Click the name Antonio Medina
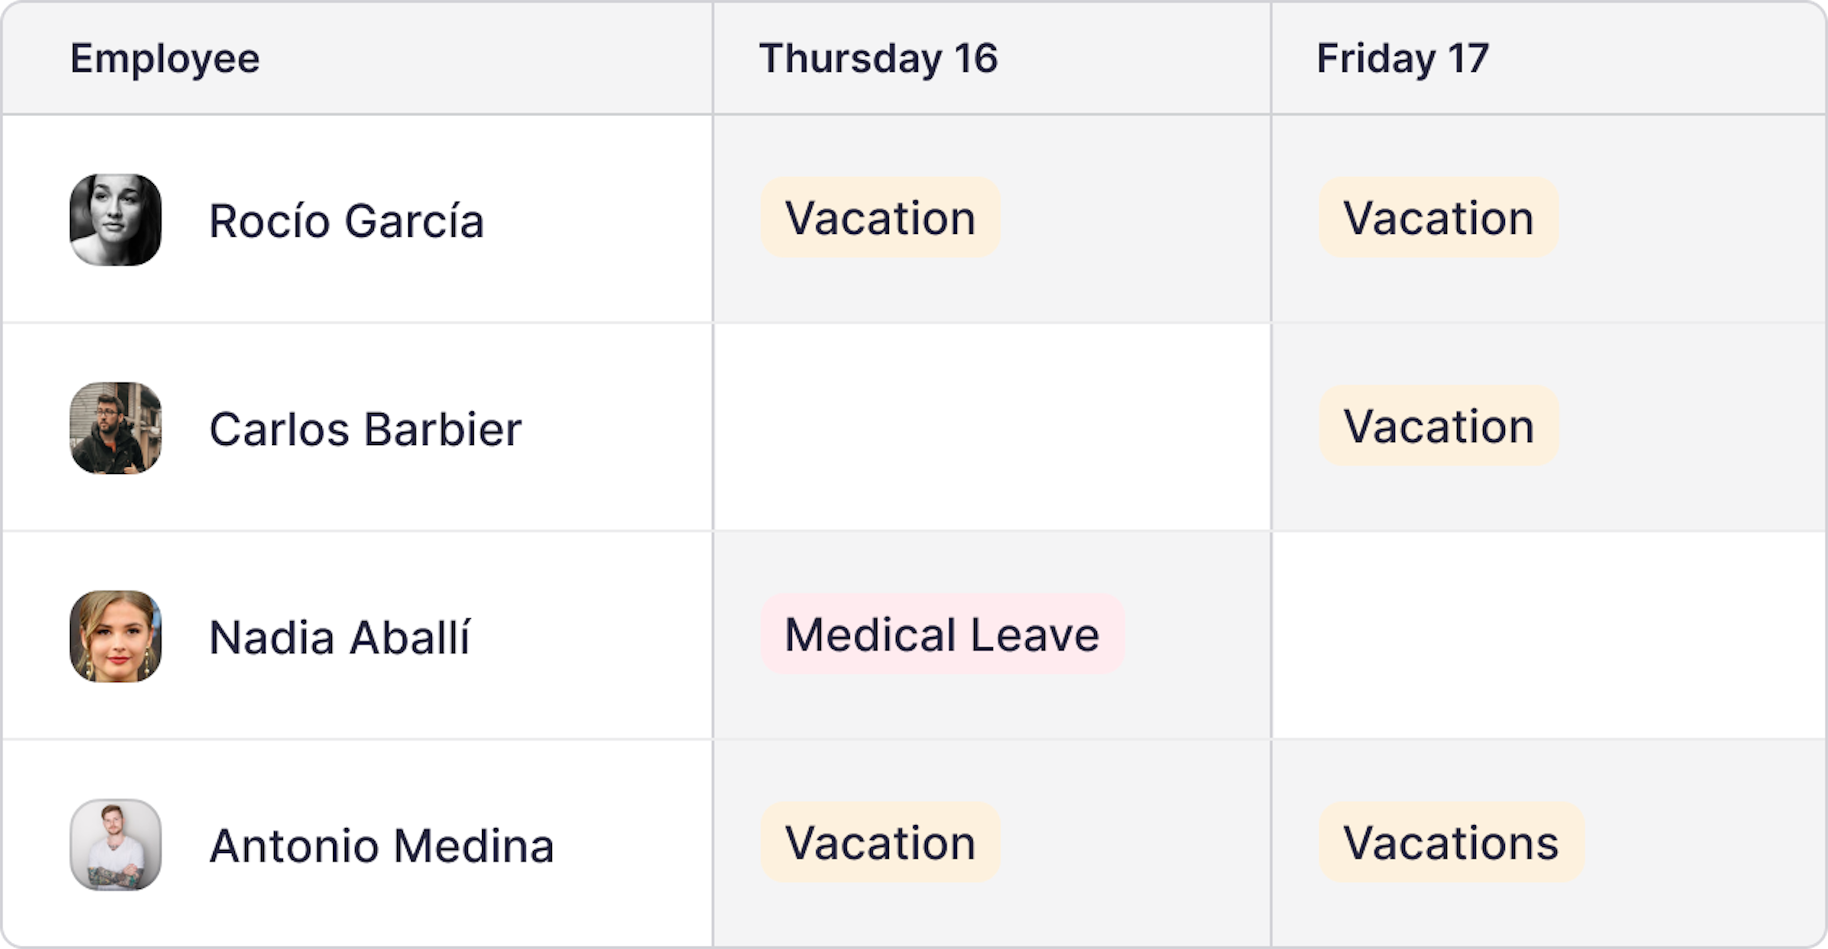The image size is (1828, 949). [x=382, y=844]
